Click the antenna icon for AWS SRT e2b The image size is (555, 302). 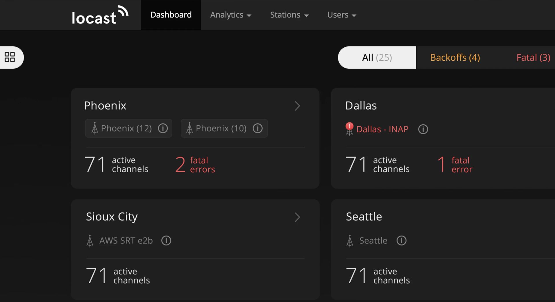point(90,241)
